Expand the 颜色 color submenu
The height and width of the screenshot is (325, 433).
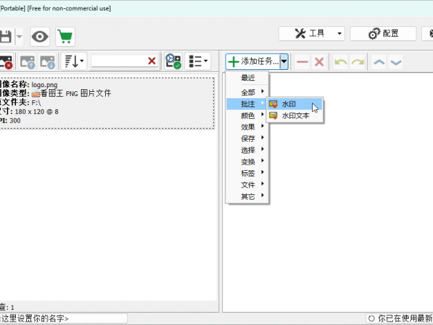click(247, 115)
